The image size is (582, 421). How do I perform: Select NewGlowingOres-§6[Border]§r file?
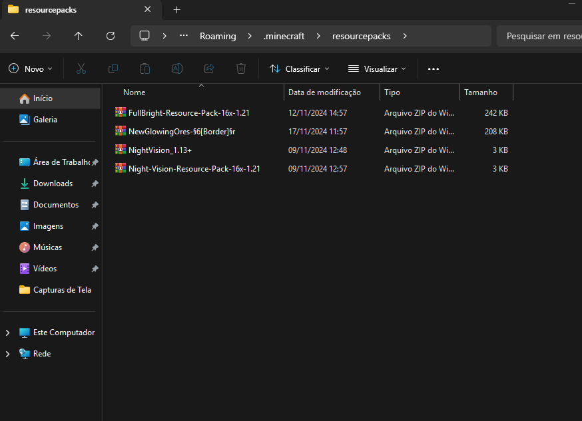click(x=182, y=132)
